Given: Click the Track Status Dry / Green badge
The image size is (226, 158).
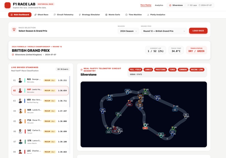Looking at the screenshot, I should click(196, 50).
